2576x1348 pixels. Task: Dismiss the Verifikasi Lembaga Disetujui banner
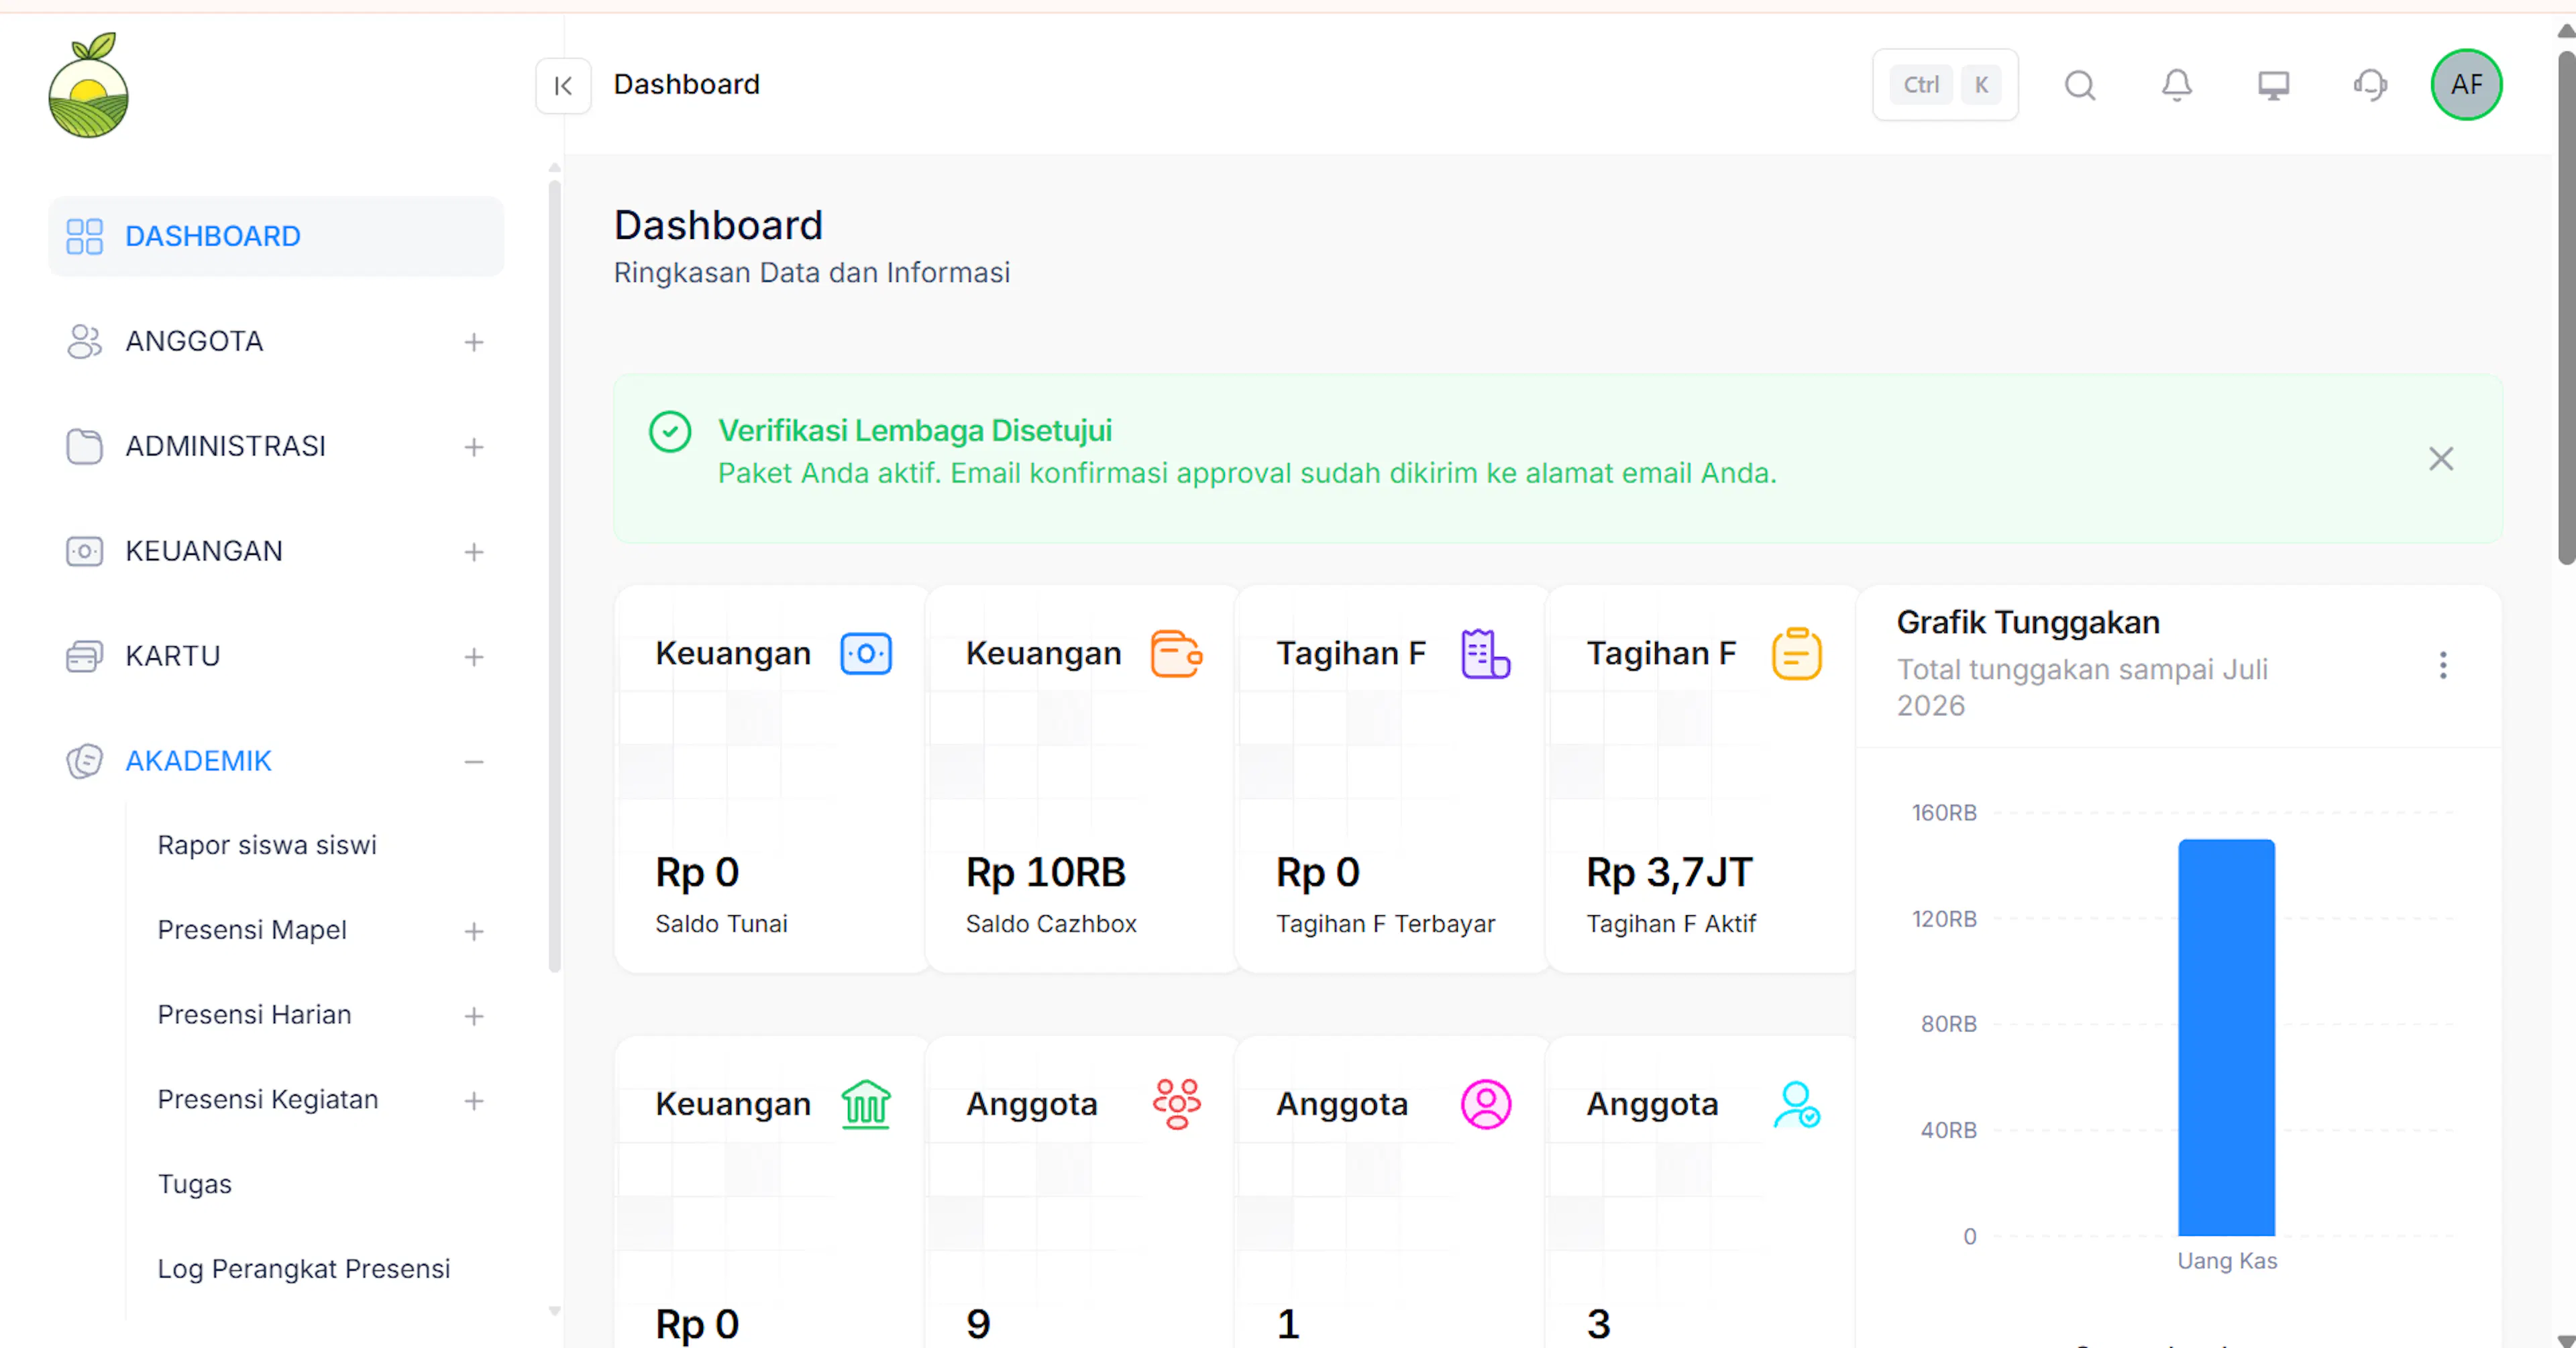[x=2441, y=459]
